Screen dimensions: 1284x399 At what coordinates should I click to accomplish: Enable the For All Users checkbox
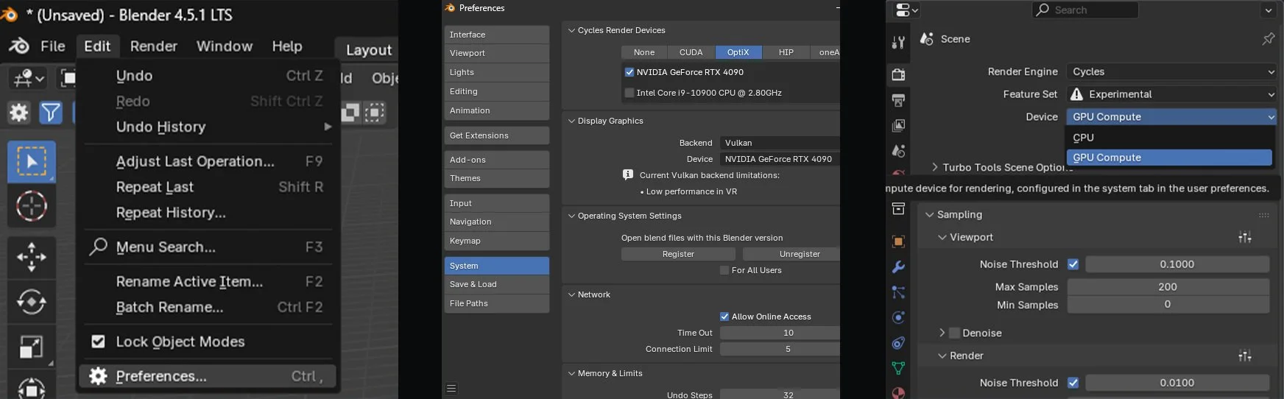coord(724,270)
